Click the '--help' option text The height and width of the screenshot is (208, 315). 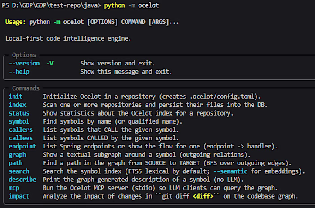click(x=19, y=72)
